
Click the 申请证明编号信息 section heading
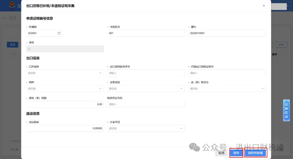tap(40, 18)
